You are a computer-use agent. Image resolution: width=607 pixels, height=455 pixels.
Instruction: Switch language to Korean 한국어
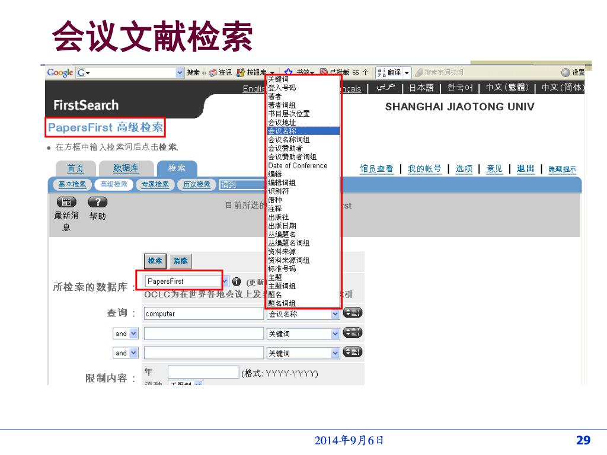(x=460, y=88)
